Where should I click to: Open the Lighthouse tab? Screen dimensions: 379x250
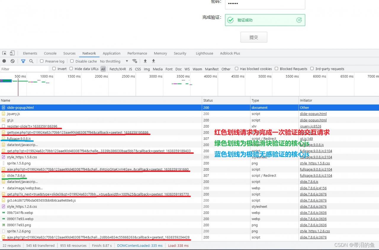click(205, 53)
